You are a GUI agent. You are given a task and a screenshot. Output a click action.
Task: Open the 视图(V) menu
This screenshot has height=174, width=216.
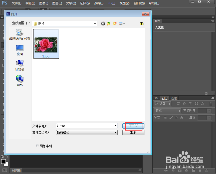point(124,3)
